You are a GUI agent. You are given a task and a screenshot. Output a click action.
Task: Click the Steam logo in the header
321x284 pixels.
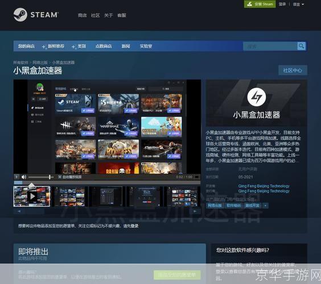(36, 15)
